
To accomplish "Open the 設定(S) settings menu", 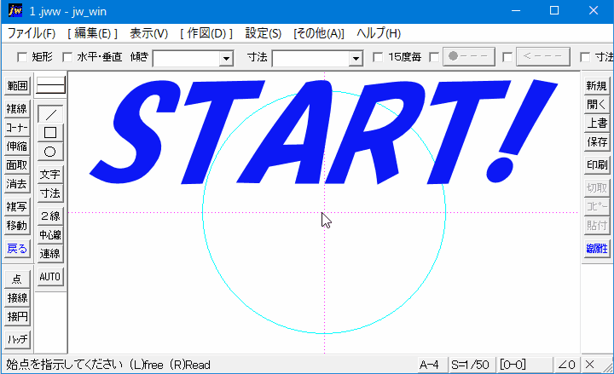I will point(263,33).
